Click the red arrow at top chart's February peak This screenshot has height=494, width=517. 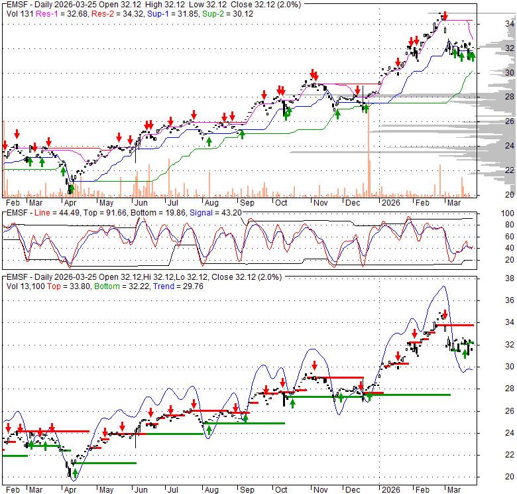[445, 15]
